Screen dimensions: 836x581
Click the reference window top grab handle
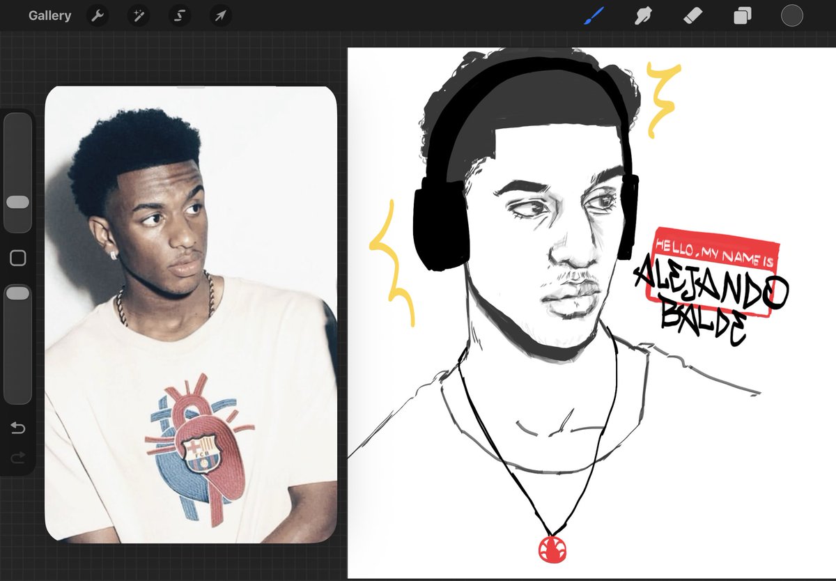pos(191,88)
